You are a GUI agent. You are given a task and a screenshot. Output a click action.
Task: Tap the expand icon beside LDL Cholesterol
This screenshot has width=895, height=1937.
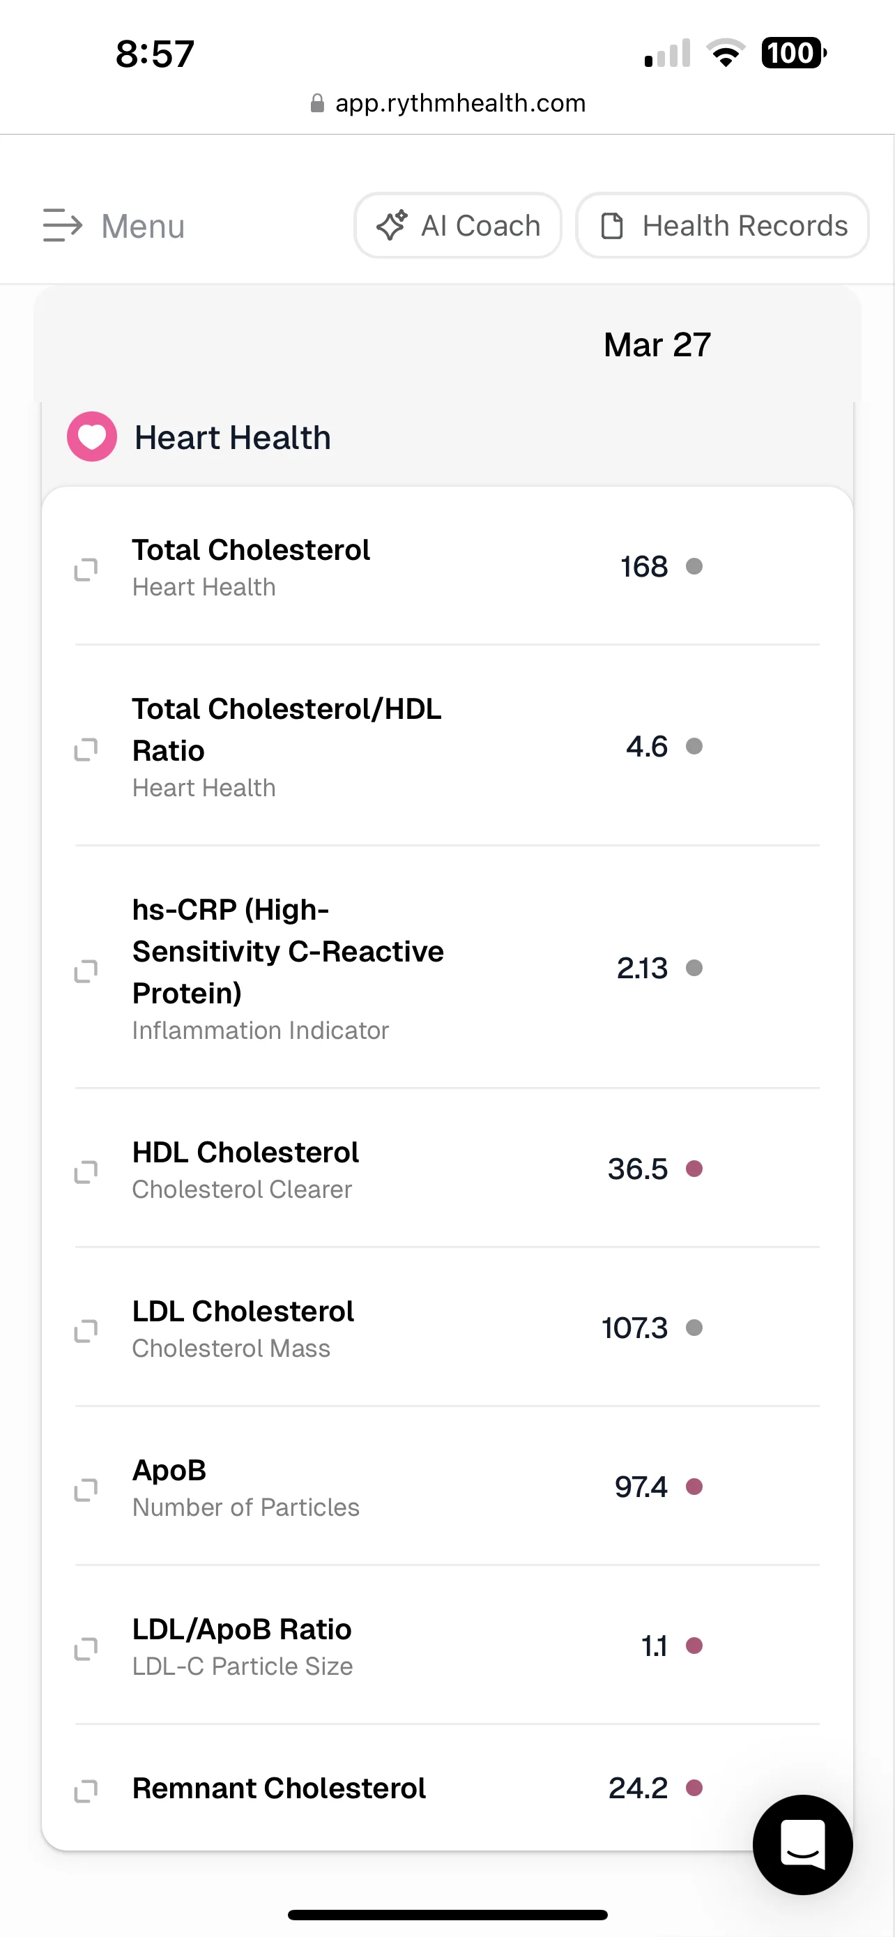(x=86, y=1330)
